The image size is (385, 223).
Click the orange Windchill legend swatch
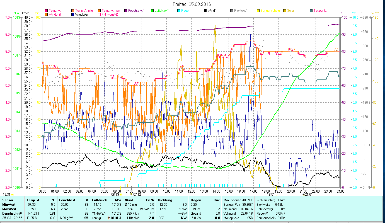point(46,14)
